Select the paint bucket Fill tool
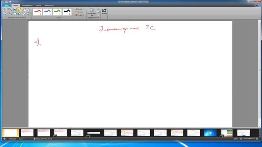This screenshot has height=147, width=262. point(20,13)
